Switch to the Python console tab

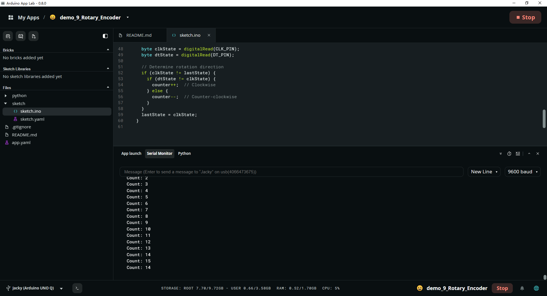[184, 153]
